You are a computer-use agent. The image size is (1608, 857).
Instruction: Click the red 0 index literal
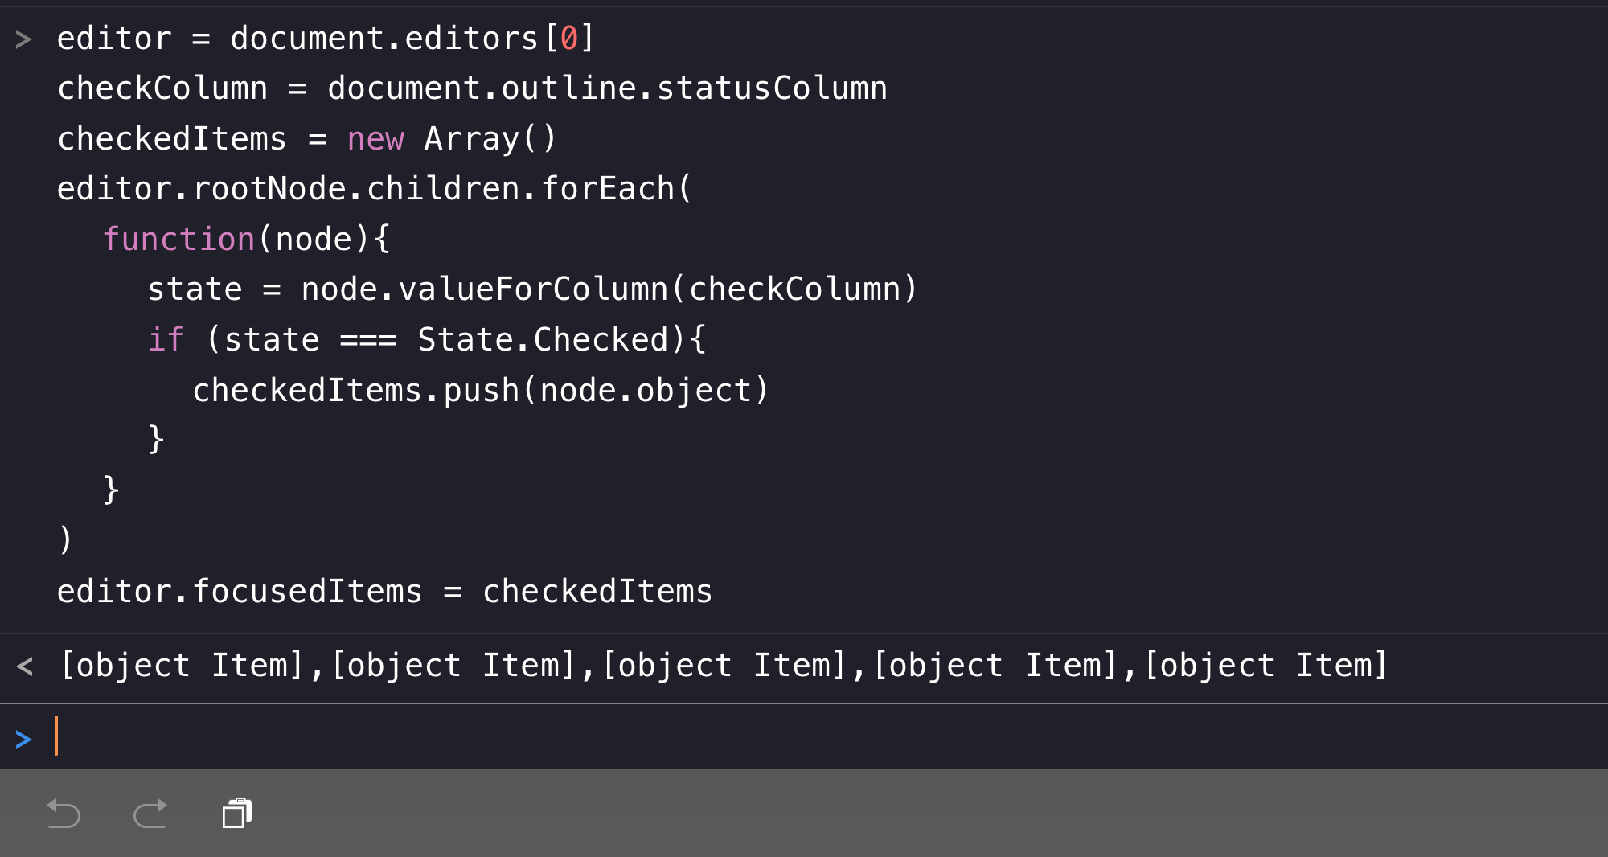click(569, 39)
